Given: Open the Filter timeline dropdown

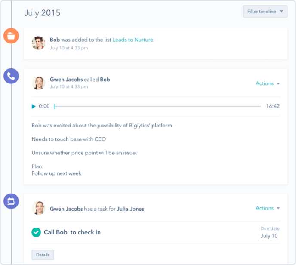Looking at the screenshot, I should 265,12.
